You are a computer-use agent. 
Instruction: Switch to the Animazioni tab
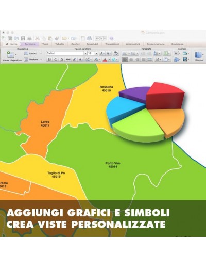pos(133,44)
